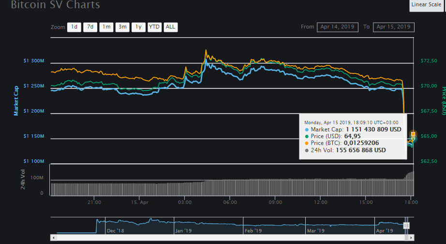The width and height of the screenshot is (446, 244).
Task: Set chart zoom to 1y
Action: click(138, 27)
